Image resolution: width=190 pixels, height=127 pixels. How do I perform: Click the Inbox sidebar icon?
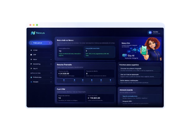tap(31, 59)
